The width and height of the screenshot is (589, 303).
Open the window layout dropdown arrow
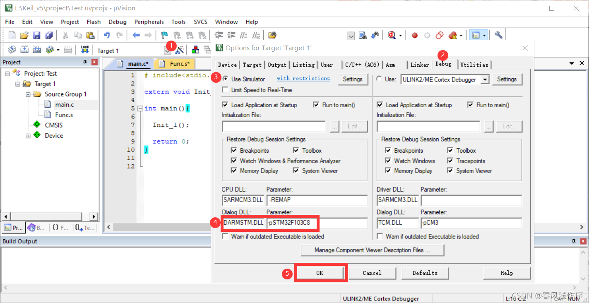[x=484, y=36]
